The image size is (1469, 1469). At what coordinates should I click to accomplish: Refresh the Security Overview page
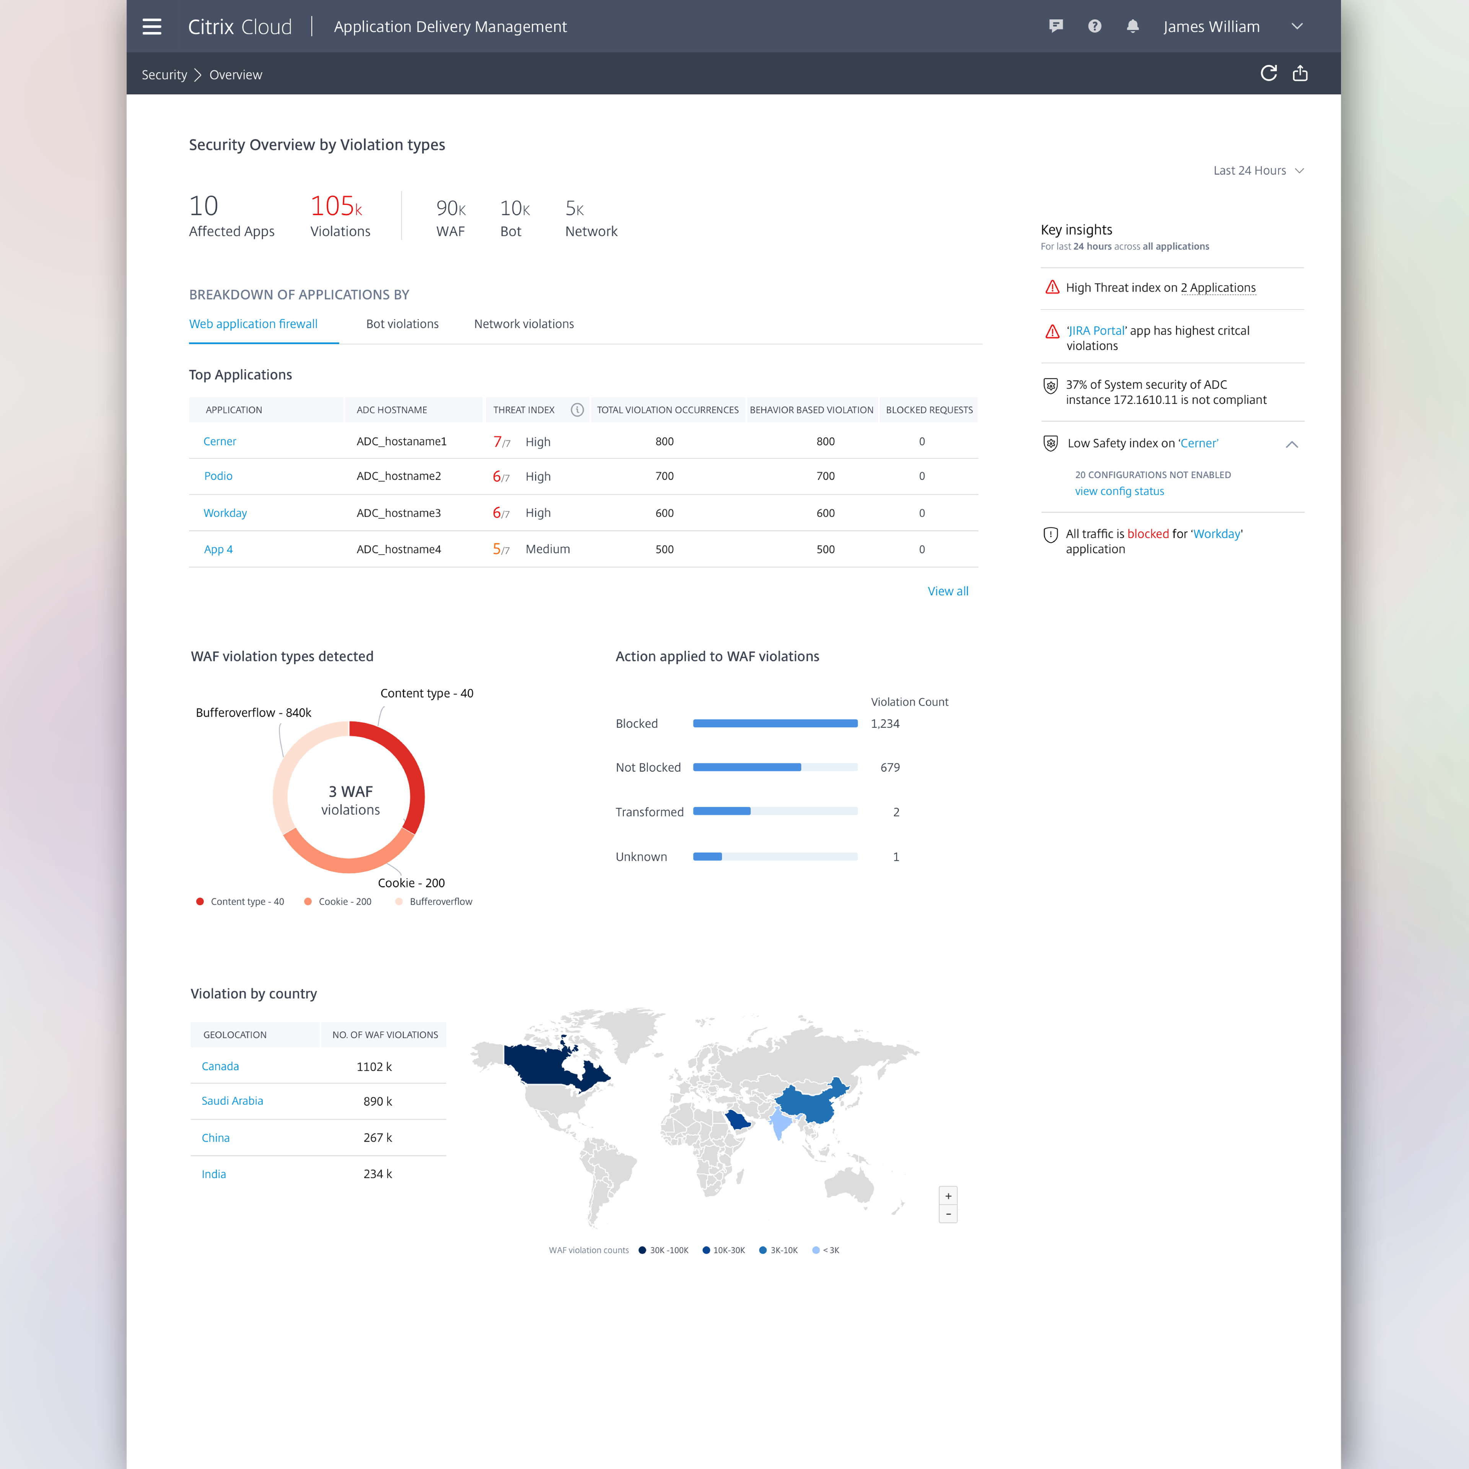1268,73
